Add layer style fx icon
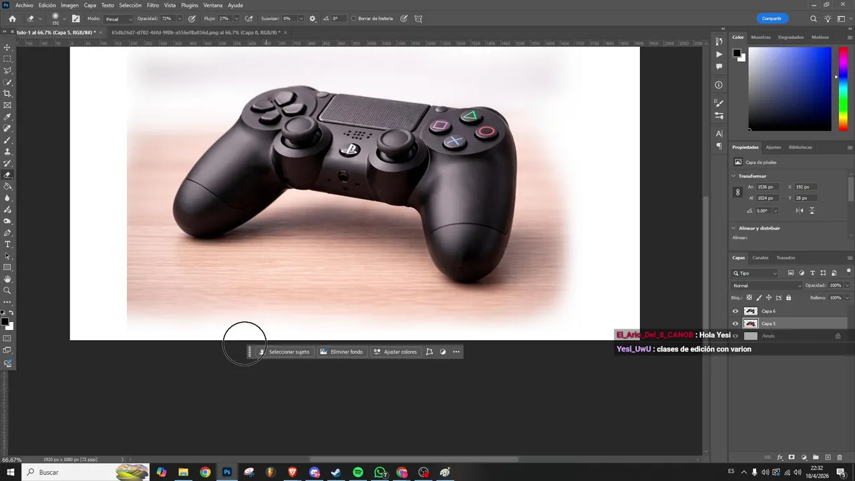This screenshot has height=481, width=855. 780,458
